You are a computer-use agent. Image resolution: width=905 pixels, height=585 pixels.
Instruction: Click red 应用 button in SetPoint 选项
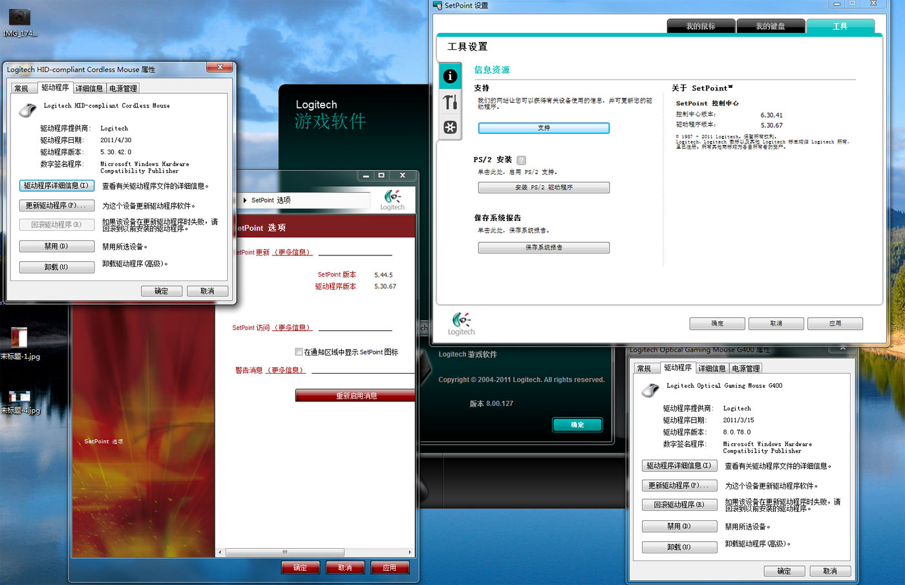pyautogui.click(x=390, y=568)
